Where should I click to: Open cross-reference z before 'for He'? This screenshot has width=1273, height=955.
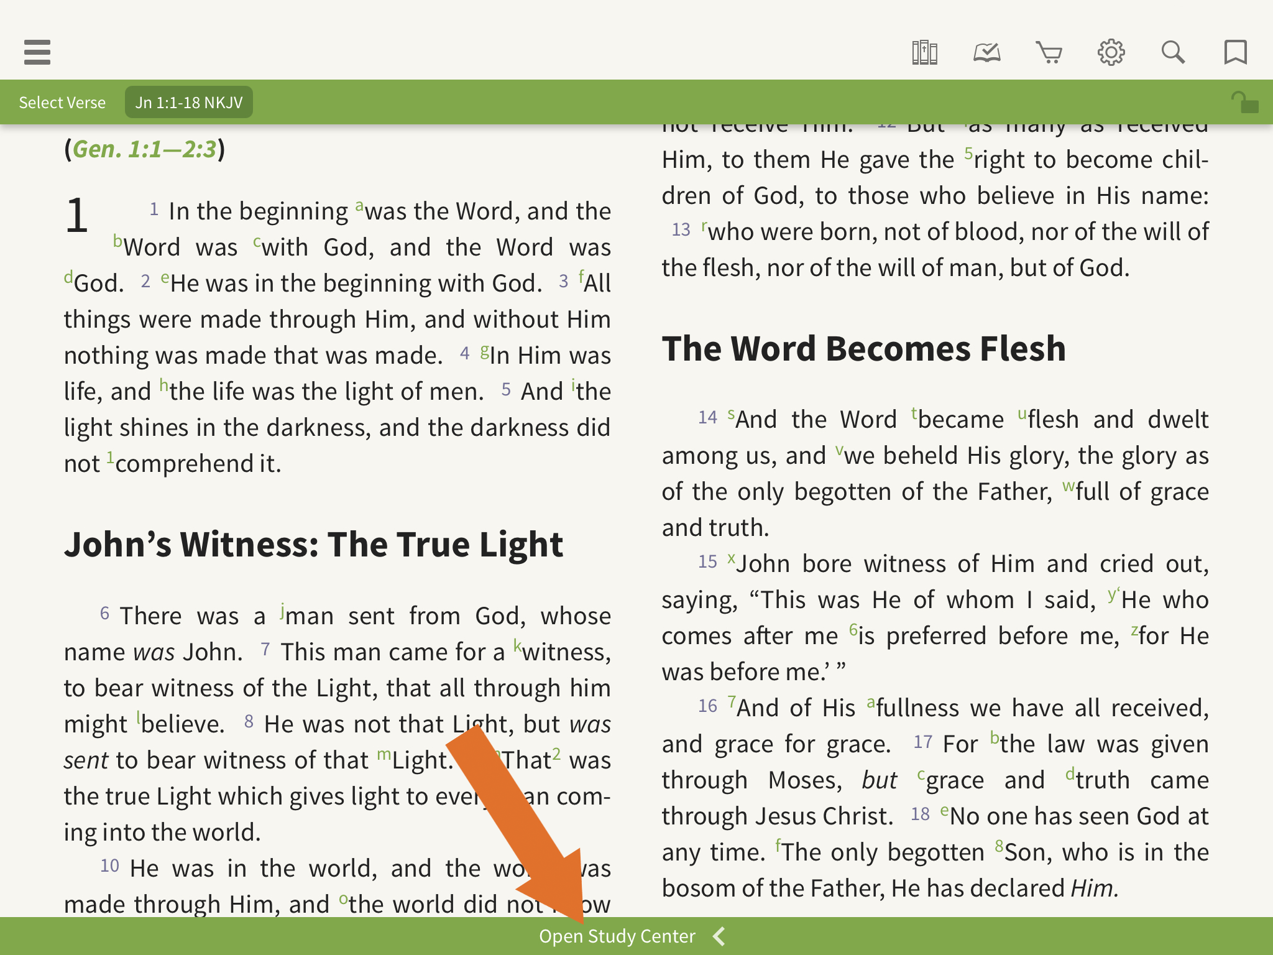tap(1134, 630)
